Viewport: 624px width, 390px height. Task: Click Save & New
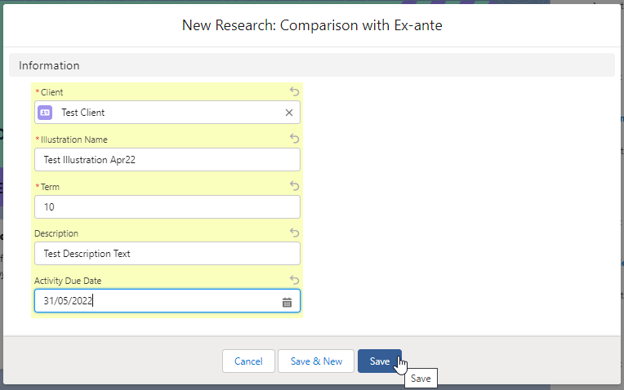point(316,361)
